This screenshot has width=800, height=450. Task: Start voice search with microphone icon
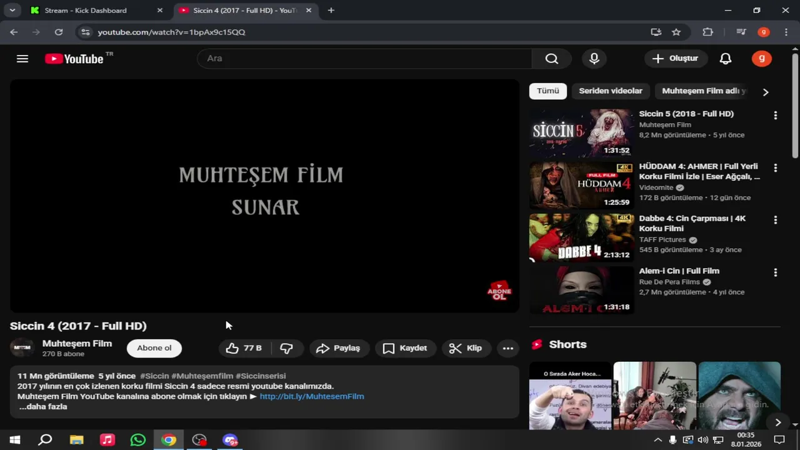(x=594, y=59)
